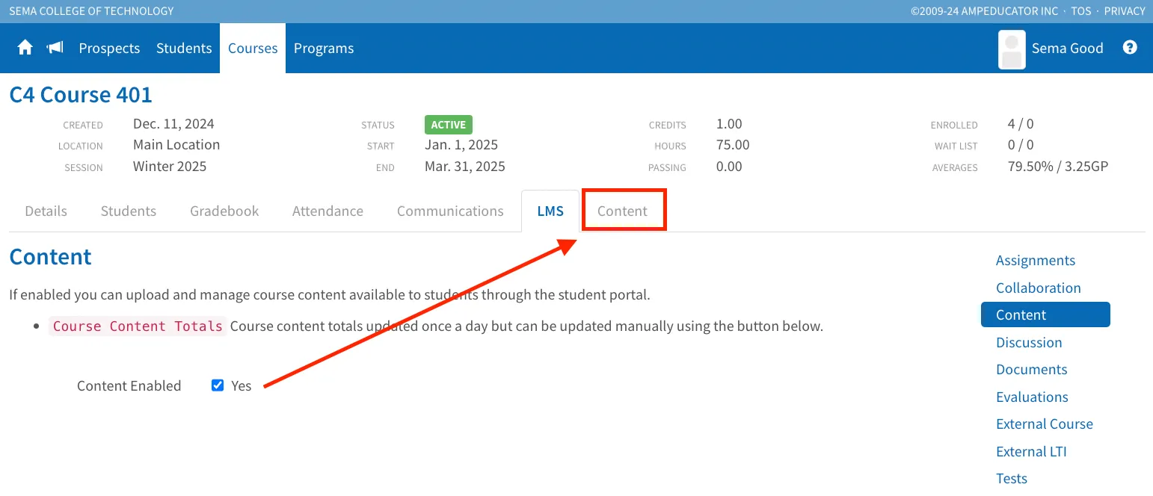Viewport: 1153px width, 496px height.
Task: Click the Winter 2025 session value
Action: pyautogui.click(x=170, y=167)
